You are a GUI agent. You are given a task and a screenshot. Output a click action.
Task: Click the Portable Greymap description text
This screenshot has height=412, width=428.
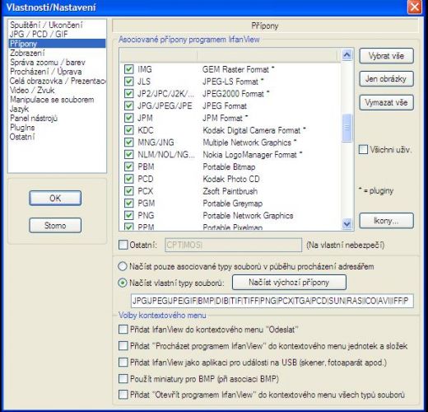[x=233, y=204]
